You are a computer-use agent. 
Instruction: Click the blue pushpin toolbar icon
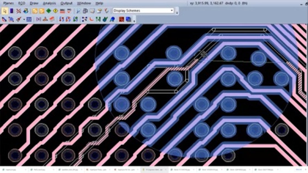[112, 19]
